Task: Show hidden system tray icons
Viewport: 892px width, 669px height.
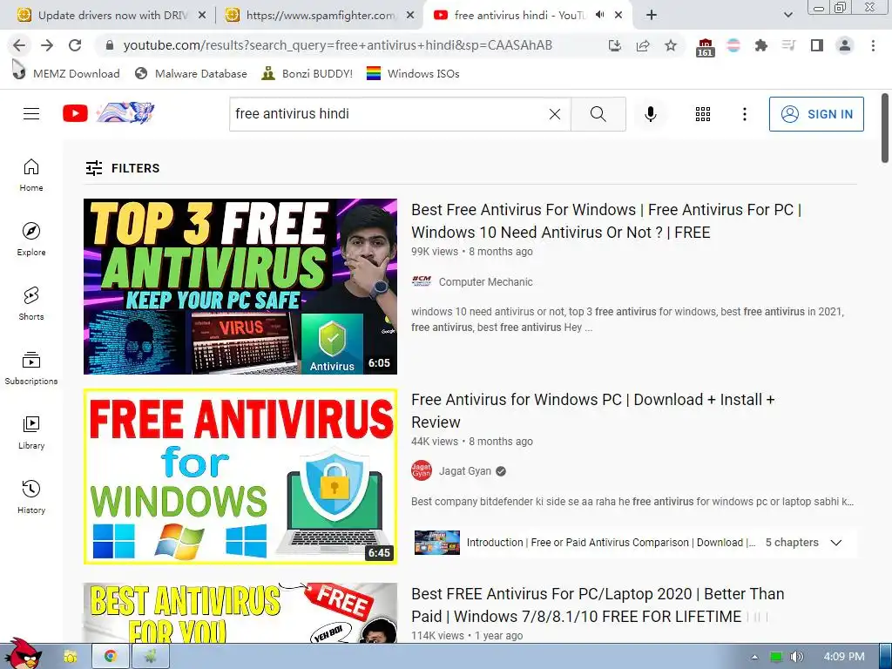Action: 754,657
